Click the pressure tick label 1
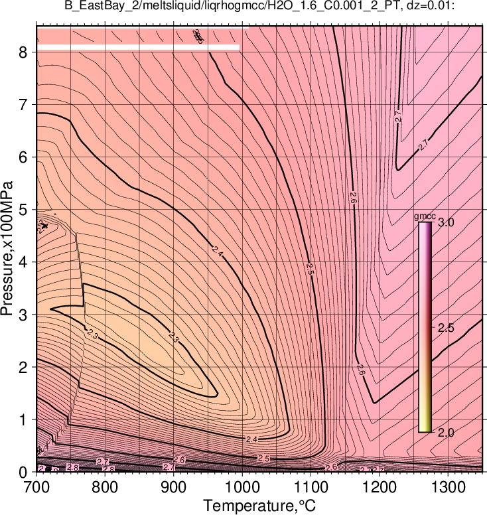 pos(23,420)
